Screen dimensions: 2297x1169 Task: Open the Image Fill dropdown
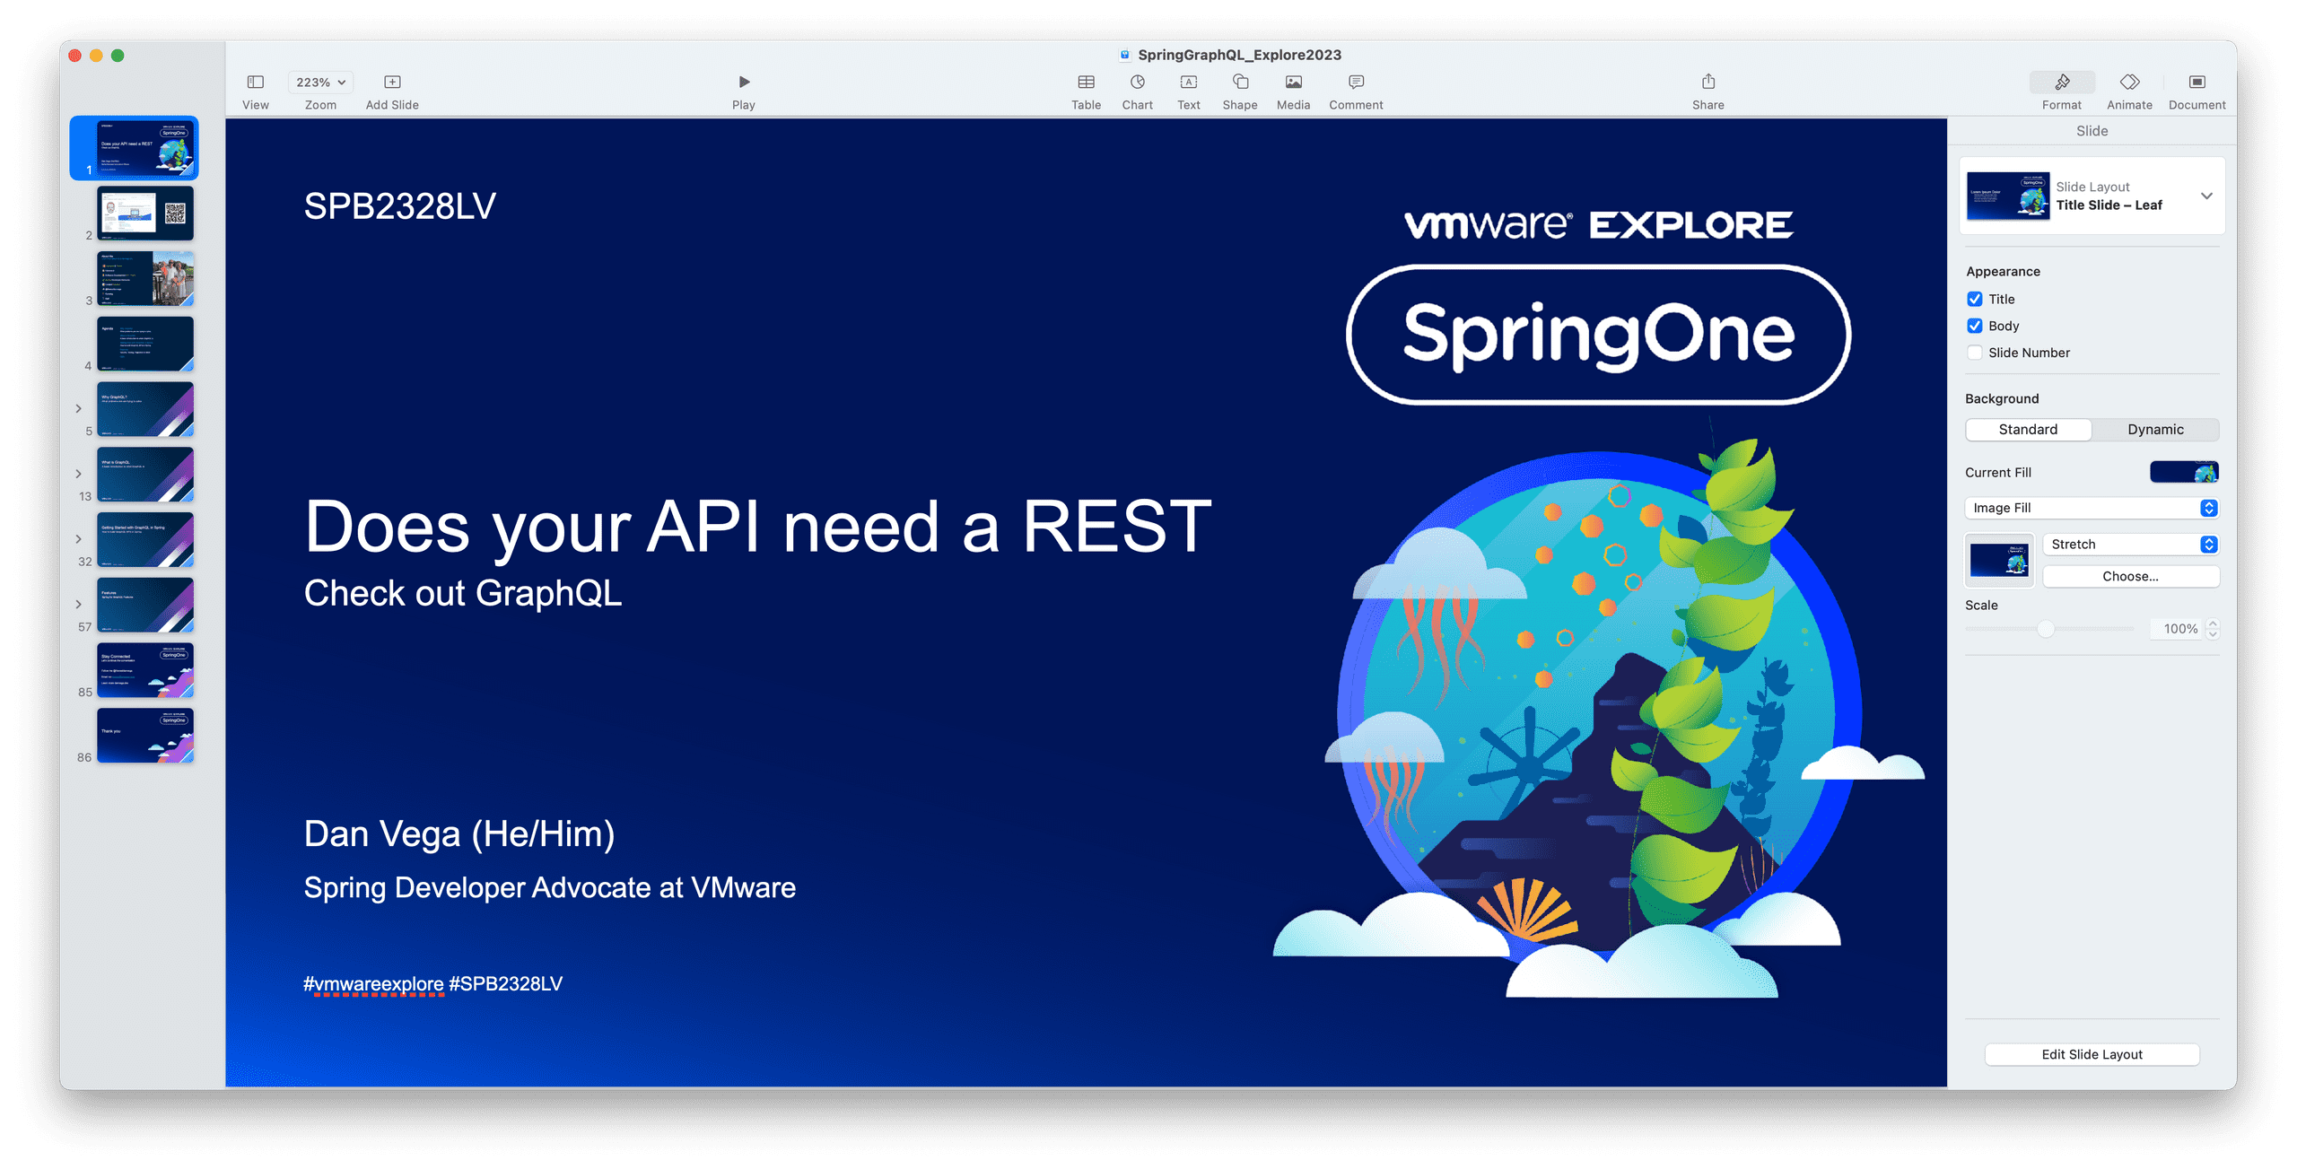(2091, 507)
